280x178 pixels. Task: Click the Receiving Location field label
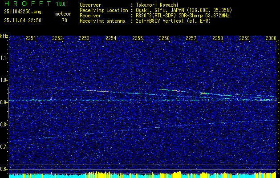tap(104, 10)
